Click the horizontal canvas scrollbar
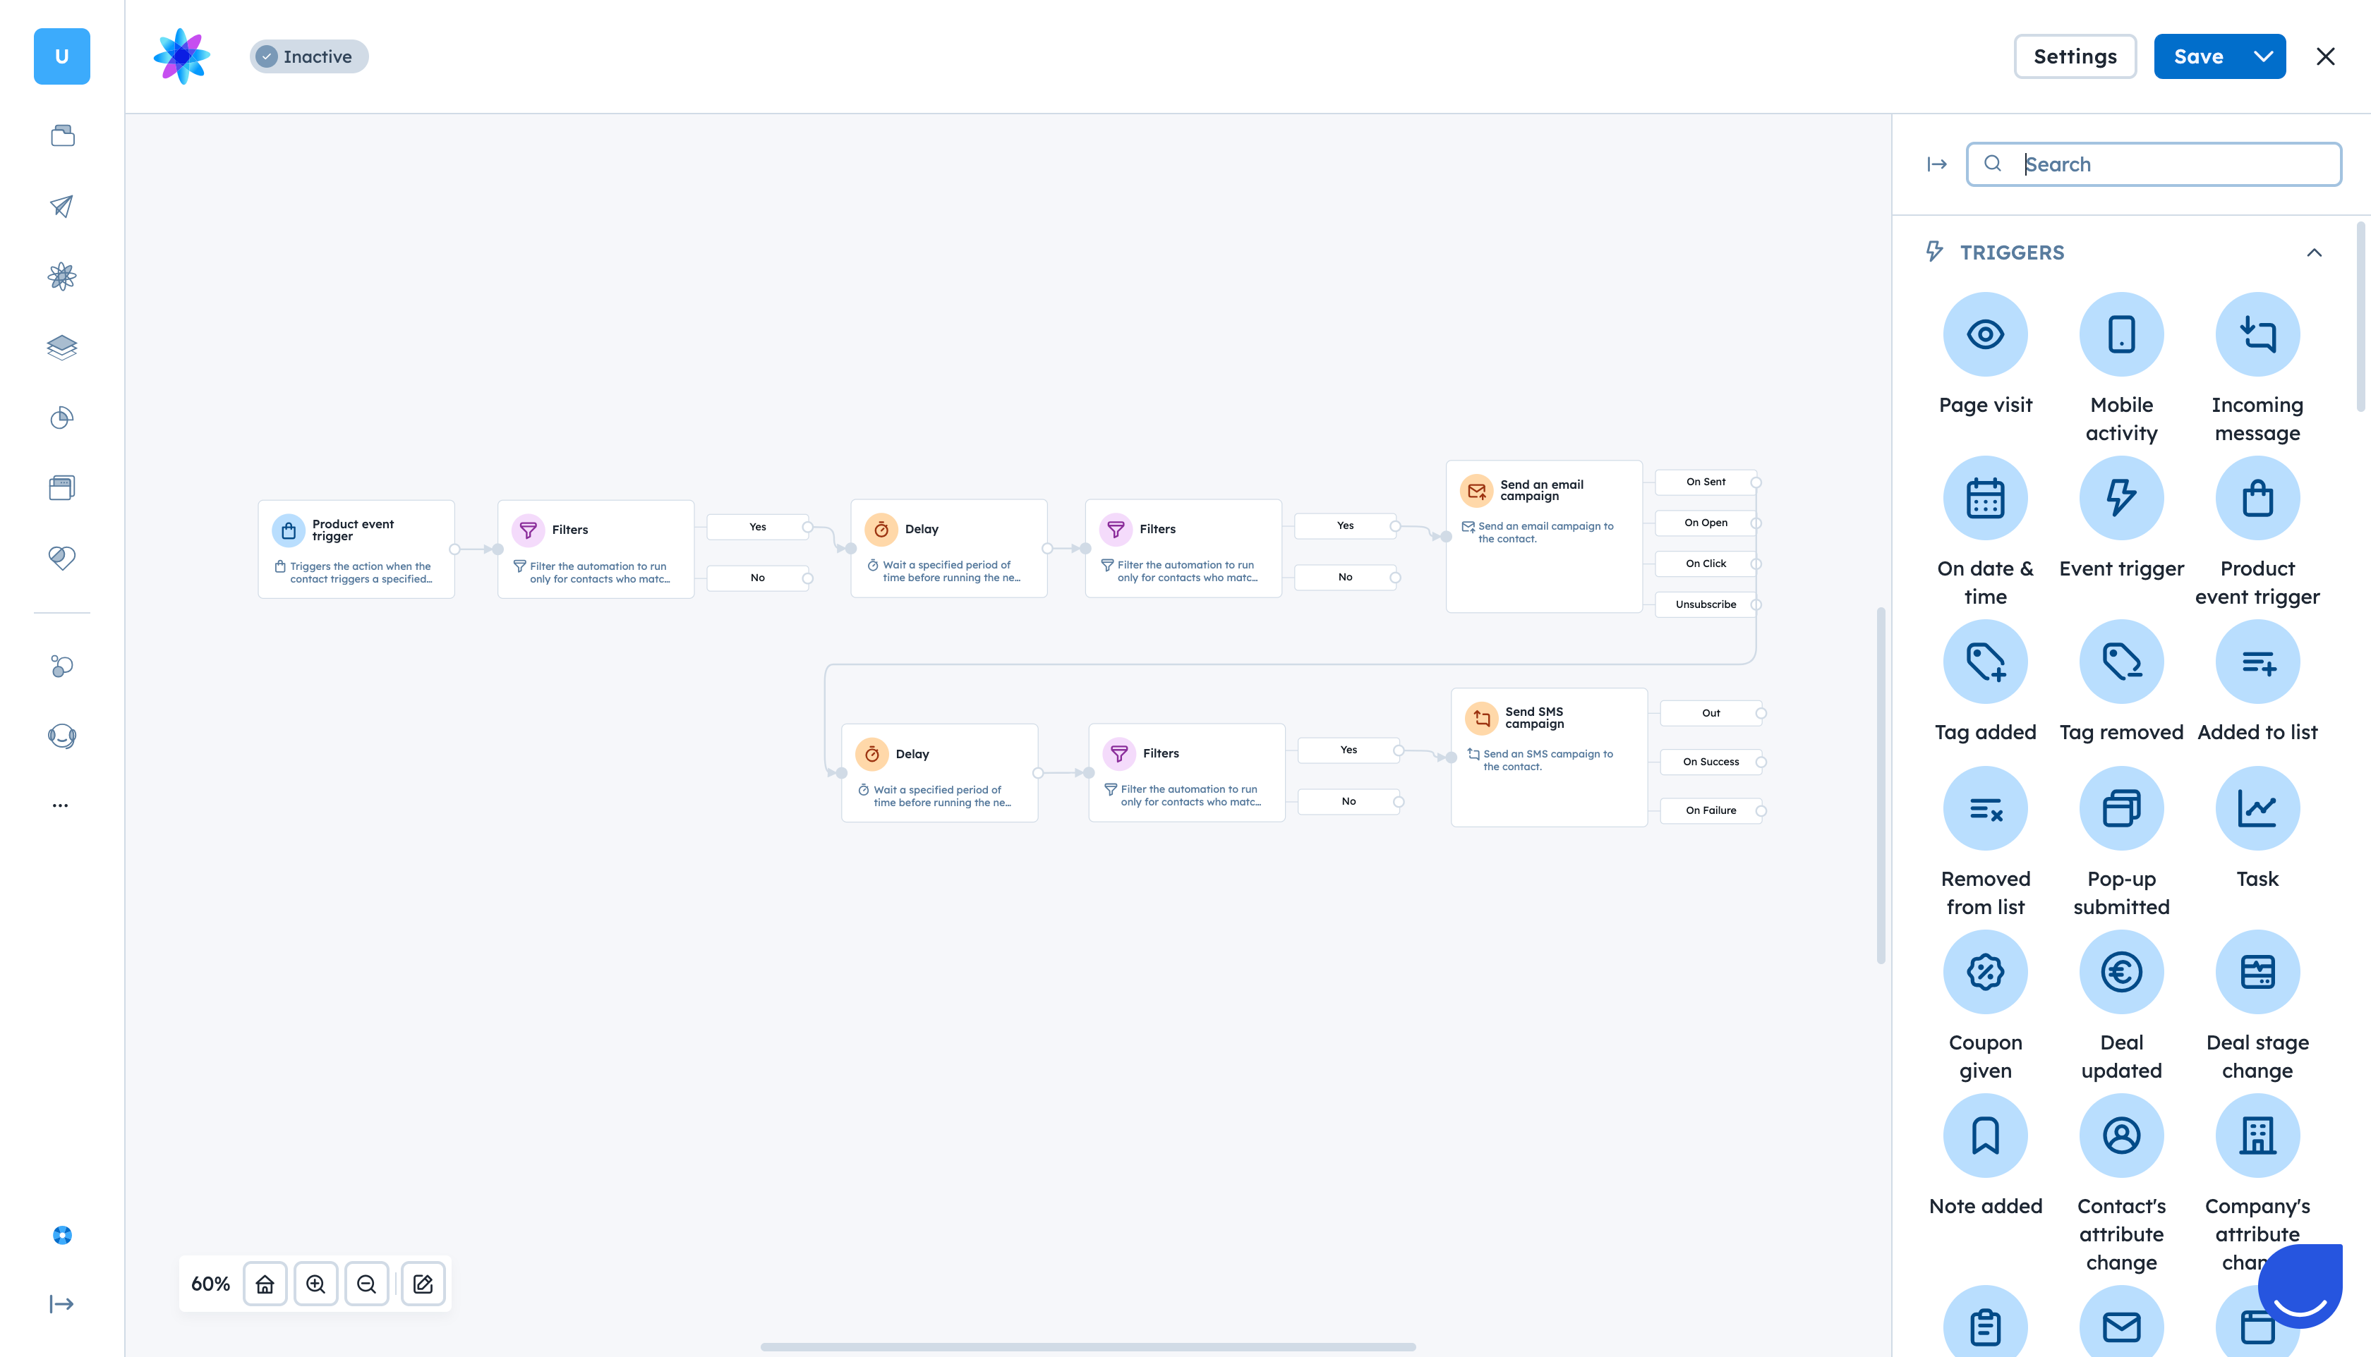2371x1357 pixels. (1087, 1346)
